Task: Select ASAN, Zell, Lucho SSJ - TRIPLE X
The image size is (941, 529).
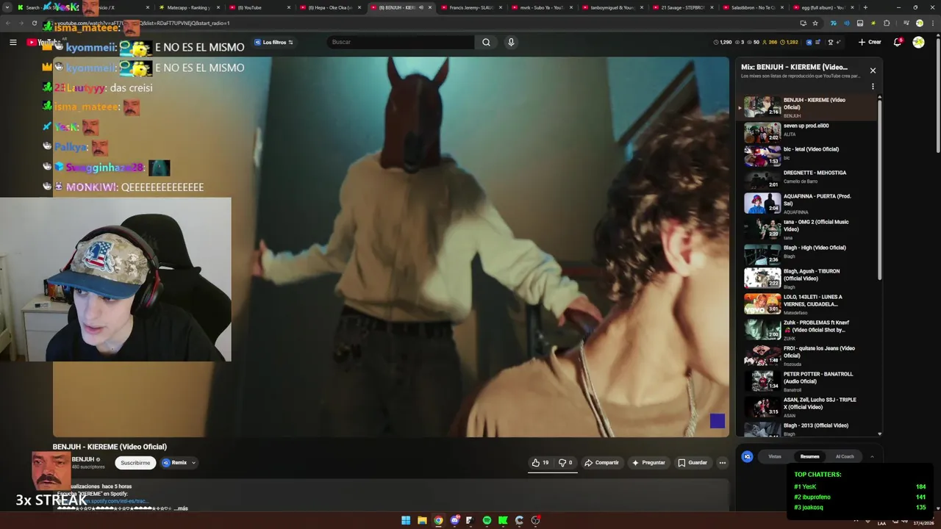Action: (x=809, y=406)
